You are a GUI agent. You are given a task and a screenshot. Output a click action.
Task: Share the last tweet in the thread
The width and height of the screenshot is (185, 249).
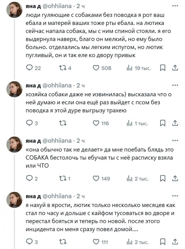175,241
